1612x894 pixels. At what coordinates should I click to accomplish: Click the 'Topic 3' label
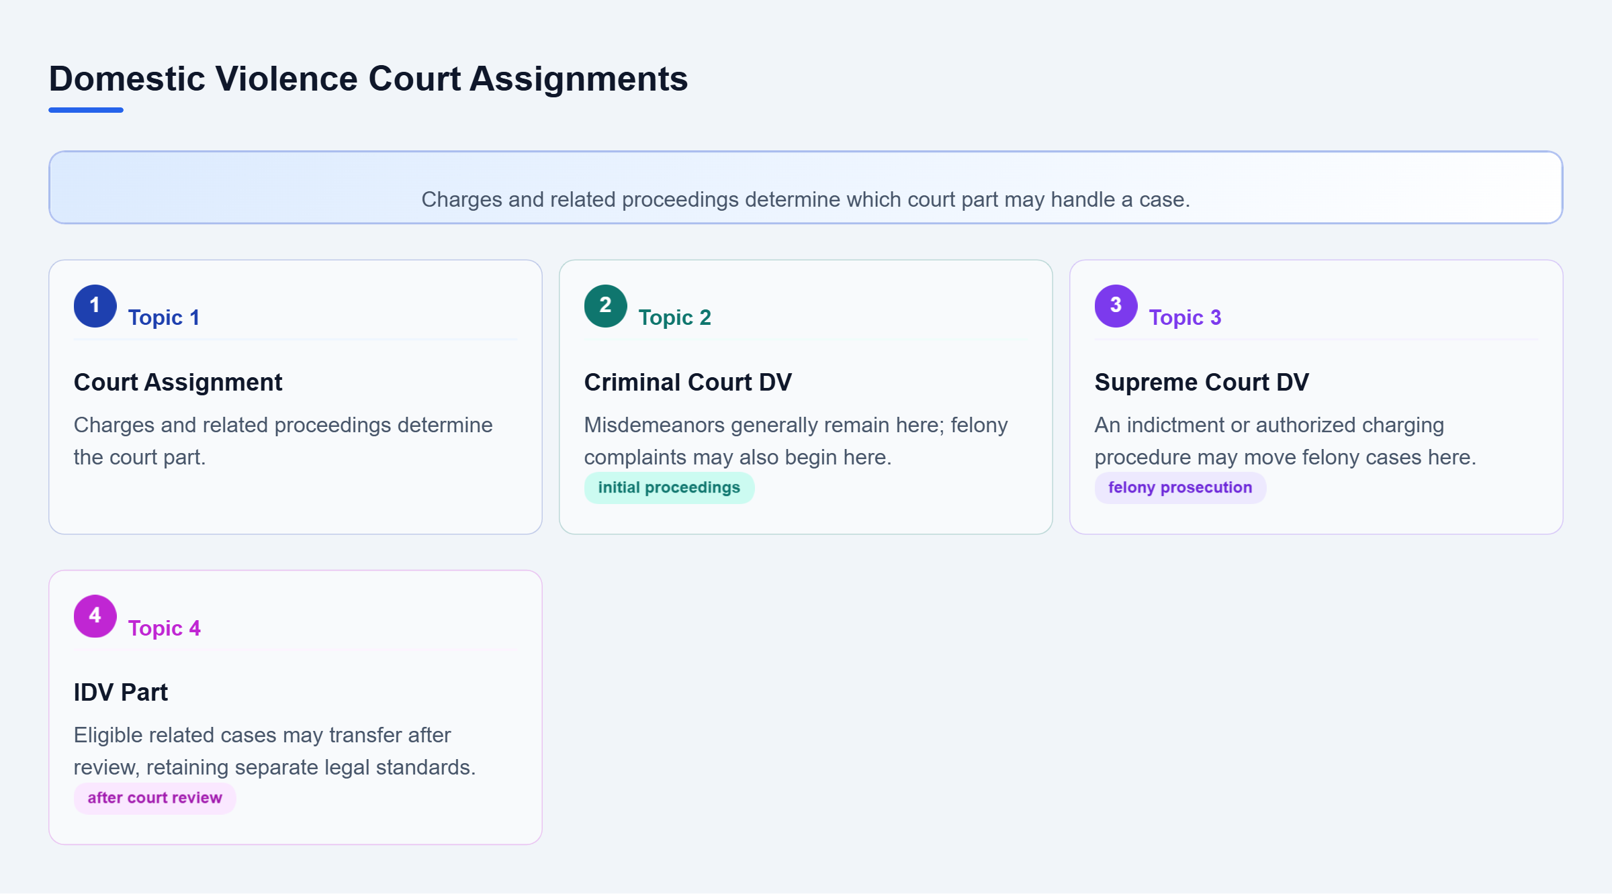pos(1185,317)
